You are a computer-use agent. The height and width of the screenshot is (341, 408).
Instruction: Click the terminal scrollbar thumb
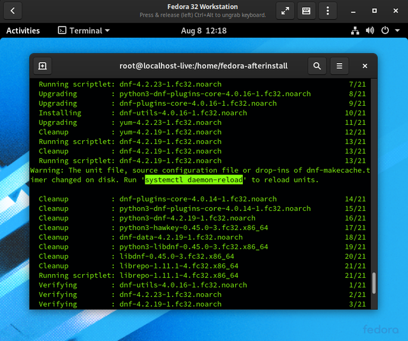point(374,283)
